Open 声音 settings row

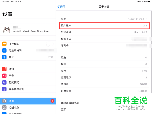click(x=28, y=76)
